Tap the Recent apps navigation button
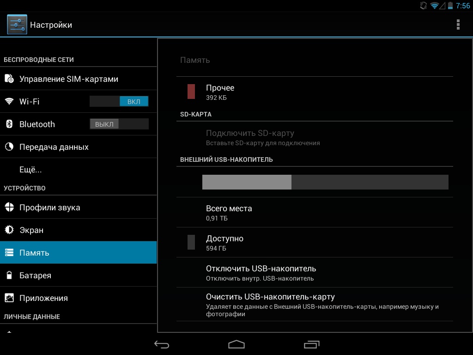This screenshot has width=473, height=355. coord(311,344)
